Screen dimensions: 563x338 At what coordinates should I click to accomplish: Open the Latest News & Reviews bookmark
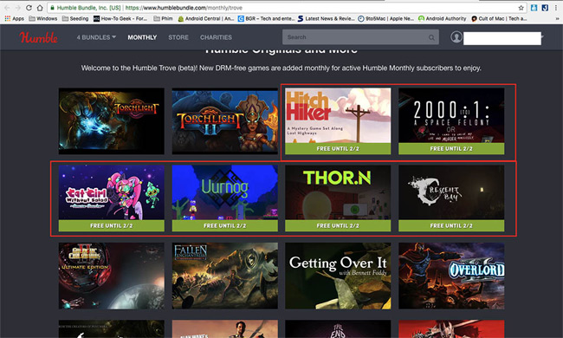(x=326, y=18)
